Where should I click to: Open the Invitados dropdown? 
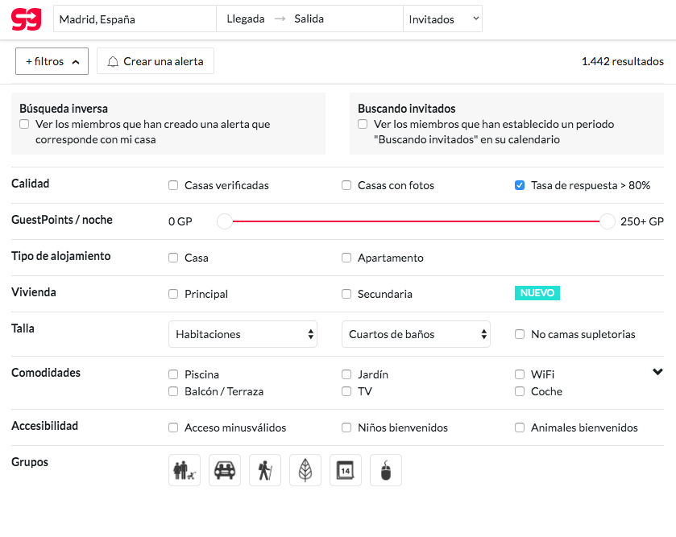442,18
